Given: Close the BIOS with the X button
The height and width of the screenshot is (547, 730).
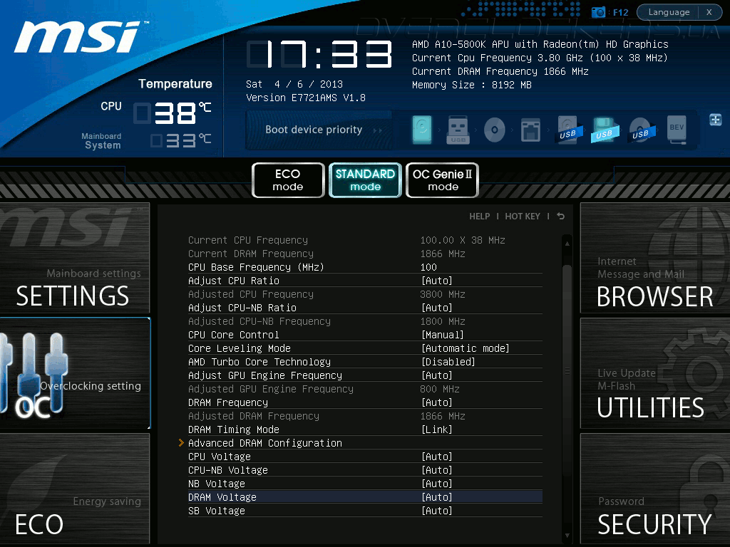Looking at the screenshot, I should (709, 12).
